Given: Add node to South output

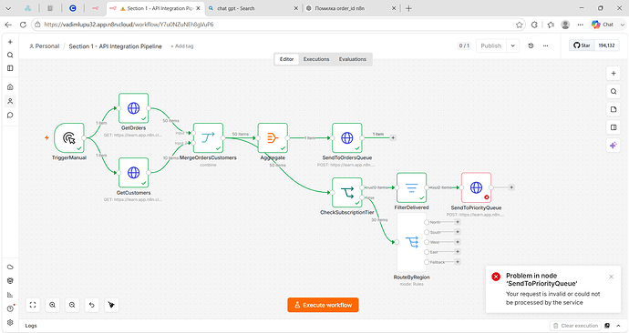Looking at the screenshot, I should 458,232.
